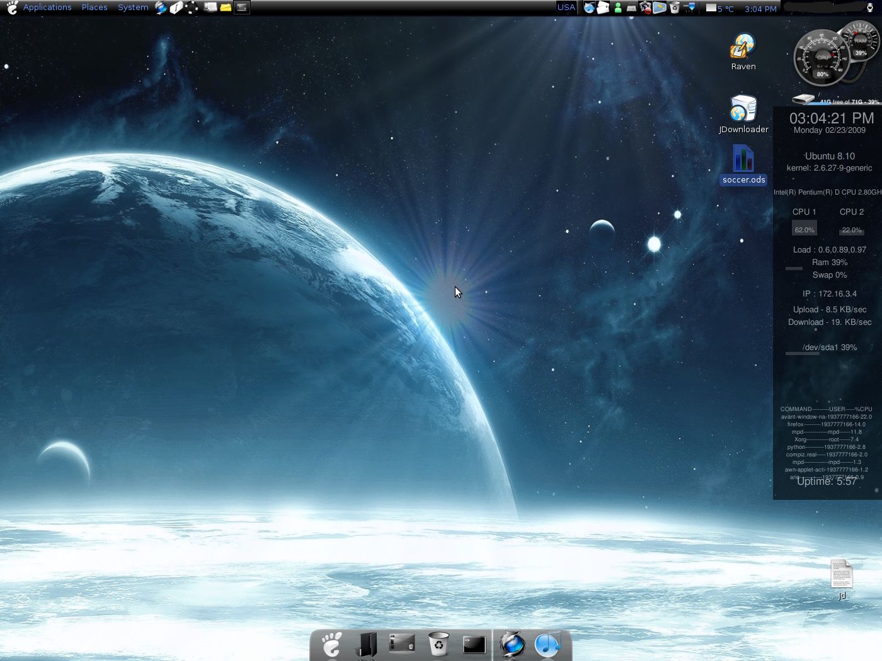This screenshot has height=661, width=882.
Task: Launch Firefox from the bottom dock
Action: pyautogui.click(x=512, y=645)
